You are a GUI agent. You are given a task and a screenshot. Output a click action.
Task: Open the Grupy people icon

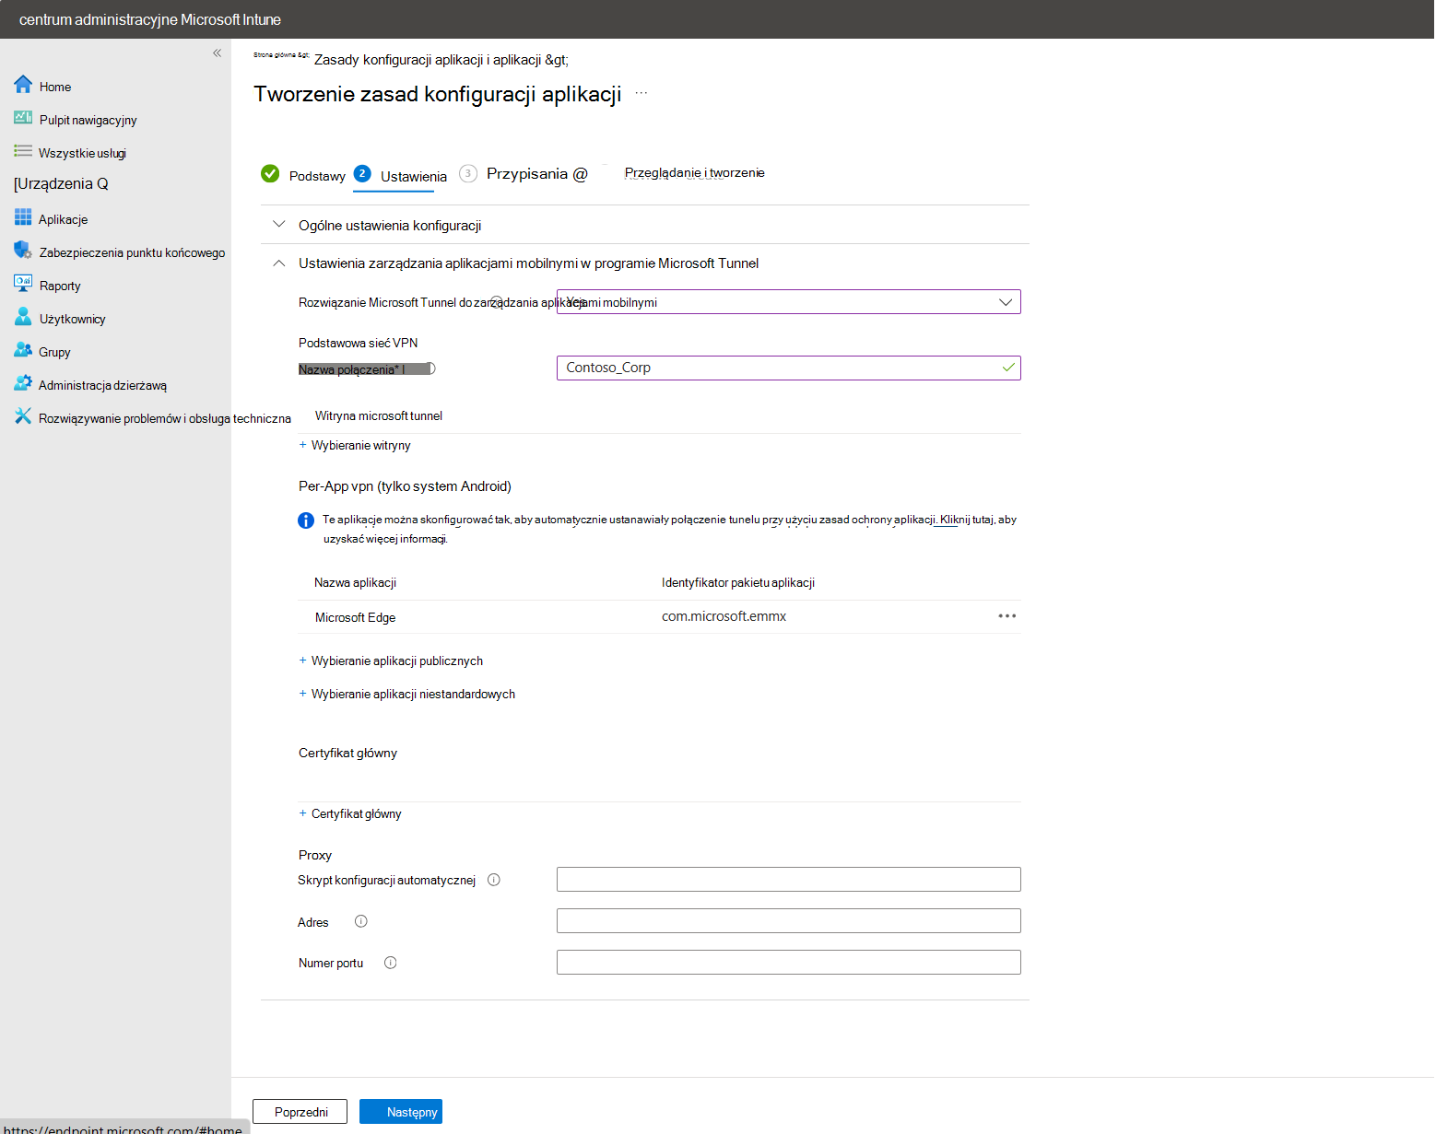(x=23, y=350)
